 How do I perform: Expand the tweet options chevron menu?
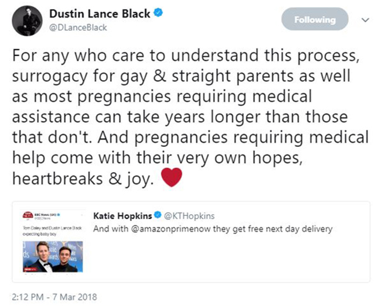(x=365, y=19)
